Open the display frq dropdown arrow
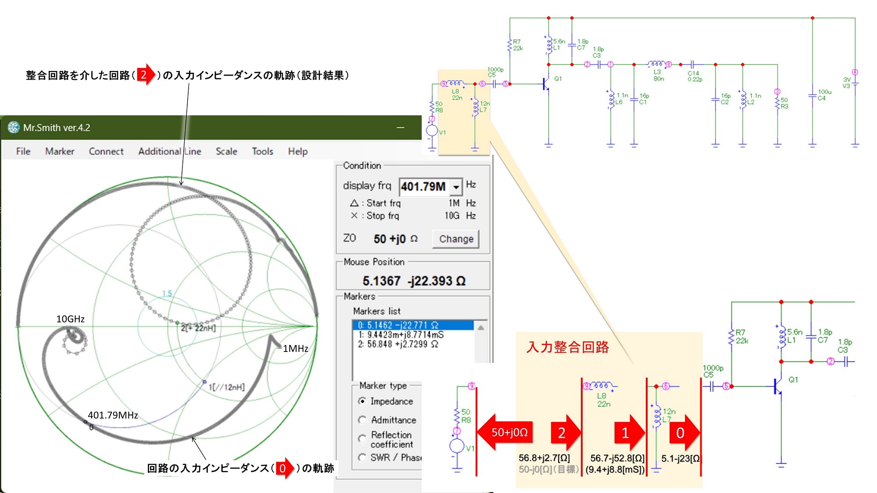The image size is (877, 493). [456, 187]
